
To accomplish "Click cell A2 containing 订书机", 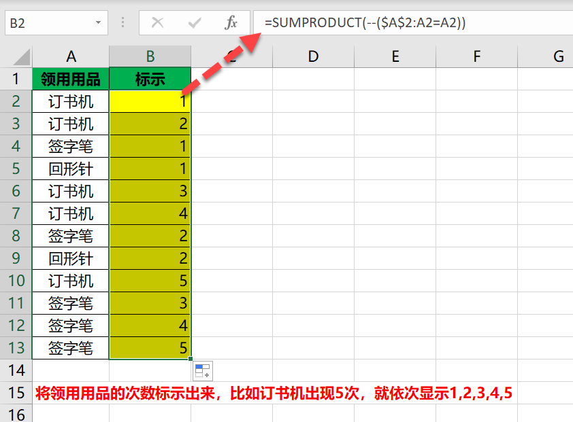I will pos(71,101).
